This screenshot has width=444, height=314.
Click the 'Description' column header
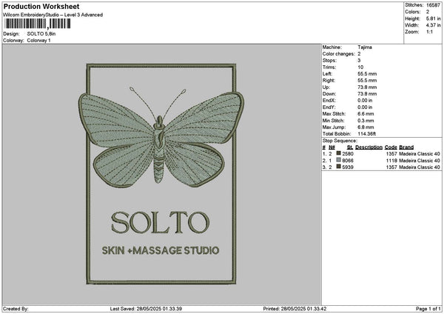pos(369,147)
